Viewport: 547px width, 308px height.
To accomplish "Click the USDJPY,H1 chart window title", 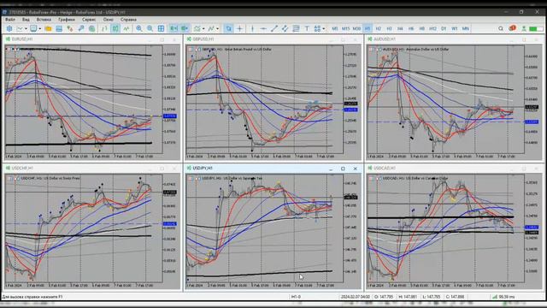I will [x=203, y=168].
